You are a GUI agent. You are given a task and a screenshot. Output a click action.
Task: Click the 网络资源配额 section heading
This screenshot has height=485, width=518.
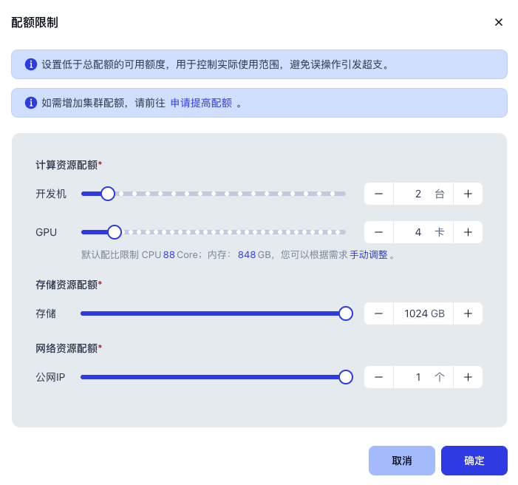coord(69,347)
